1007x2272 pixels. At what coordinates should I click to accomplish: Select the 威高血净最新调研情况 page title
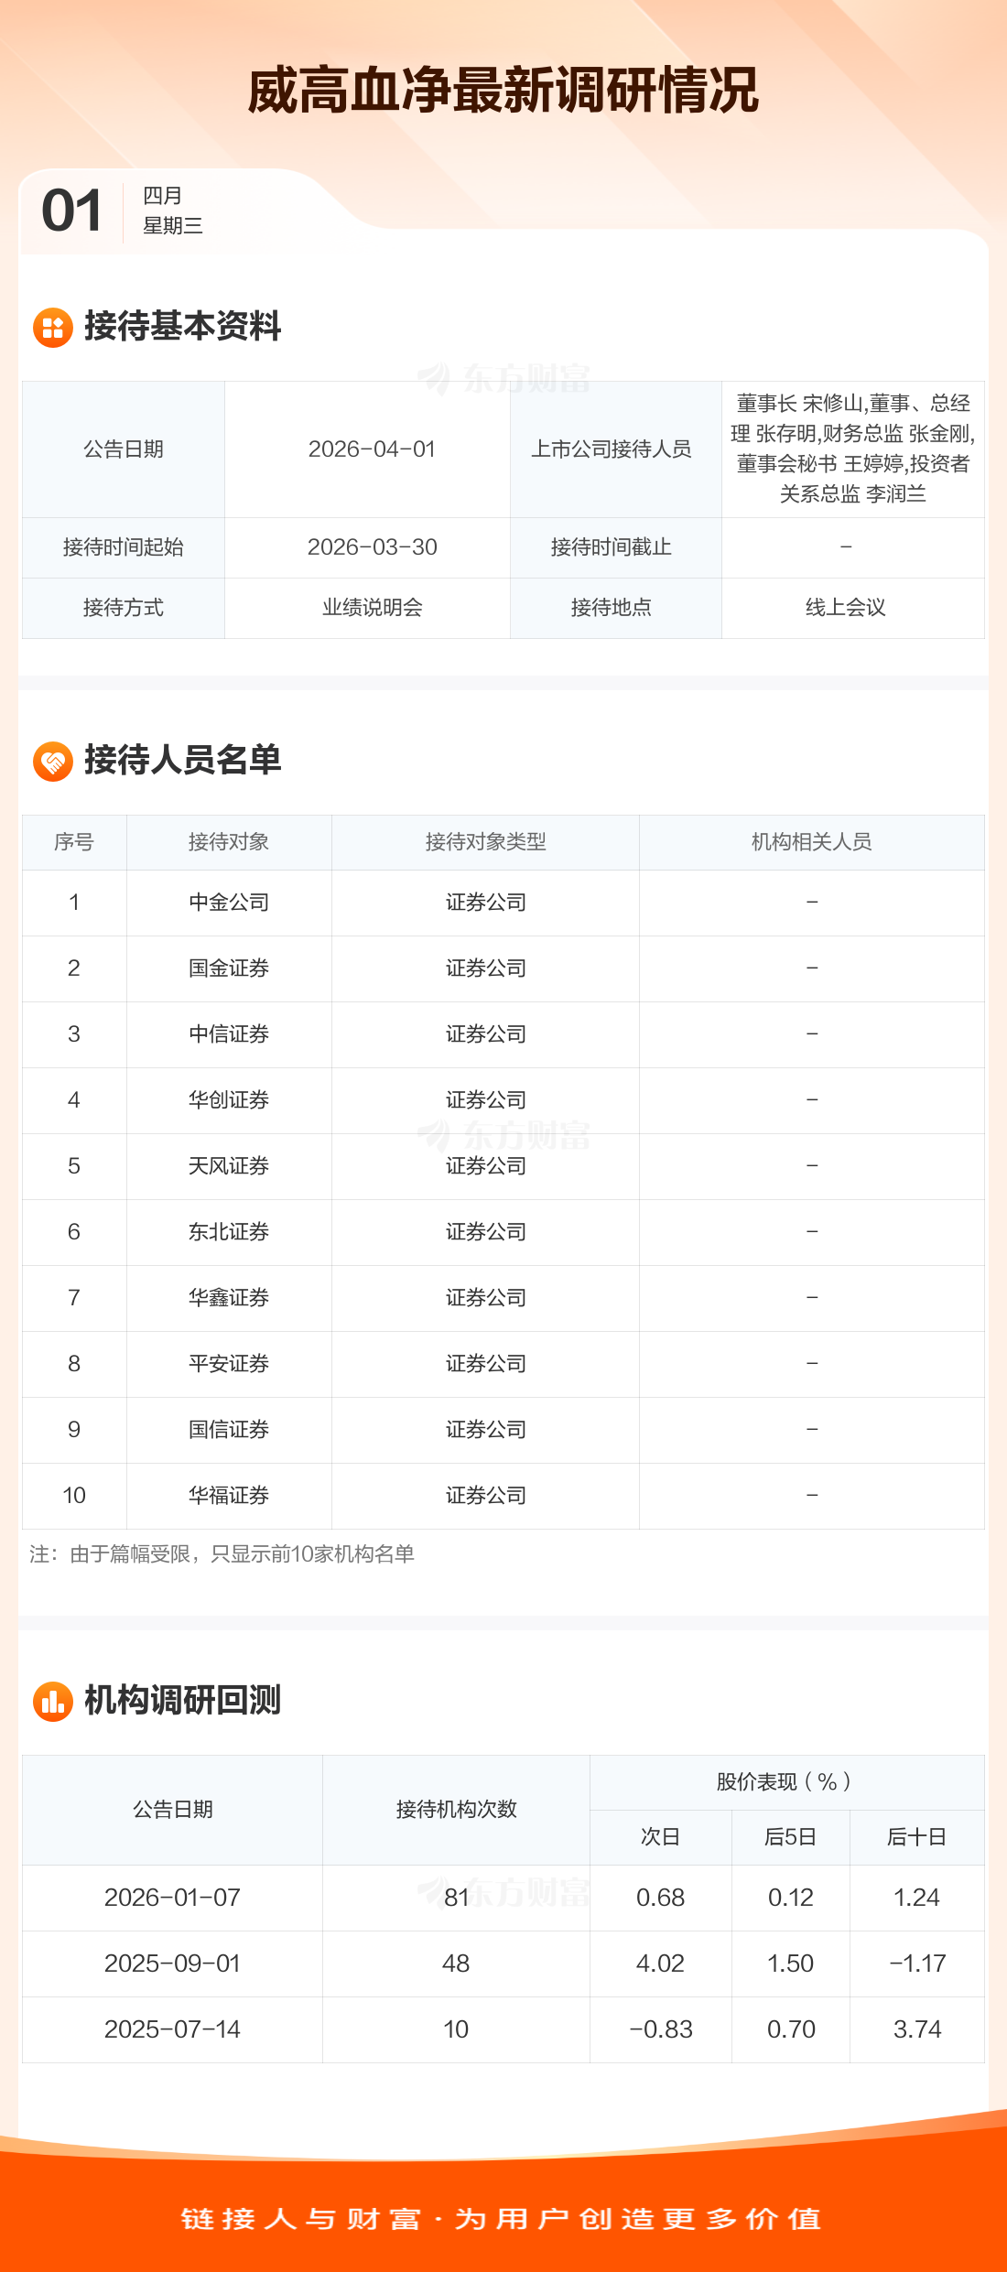click(503, 91)
